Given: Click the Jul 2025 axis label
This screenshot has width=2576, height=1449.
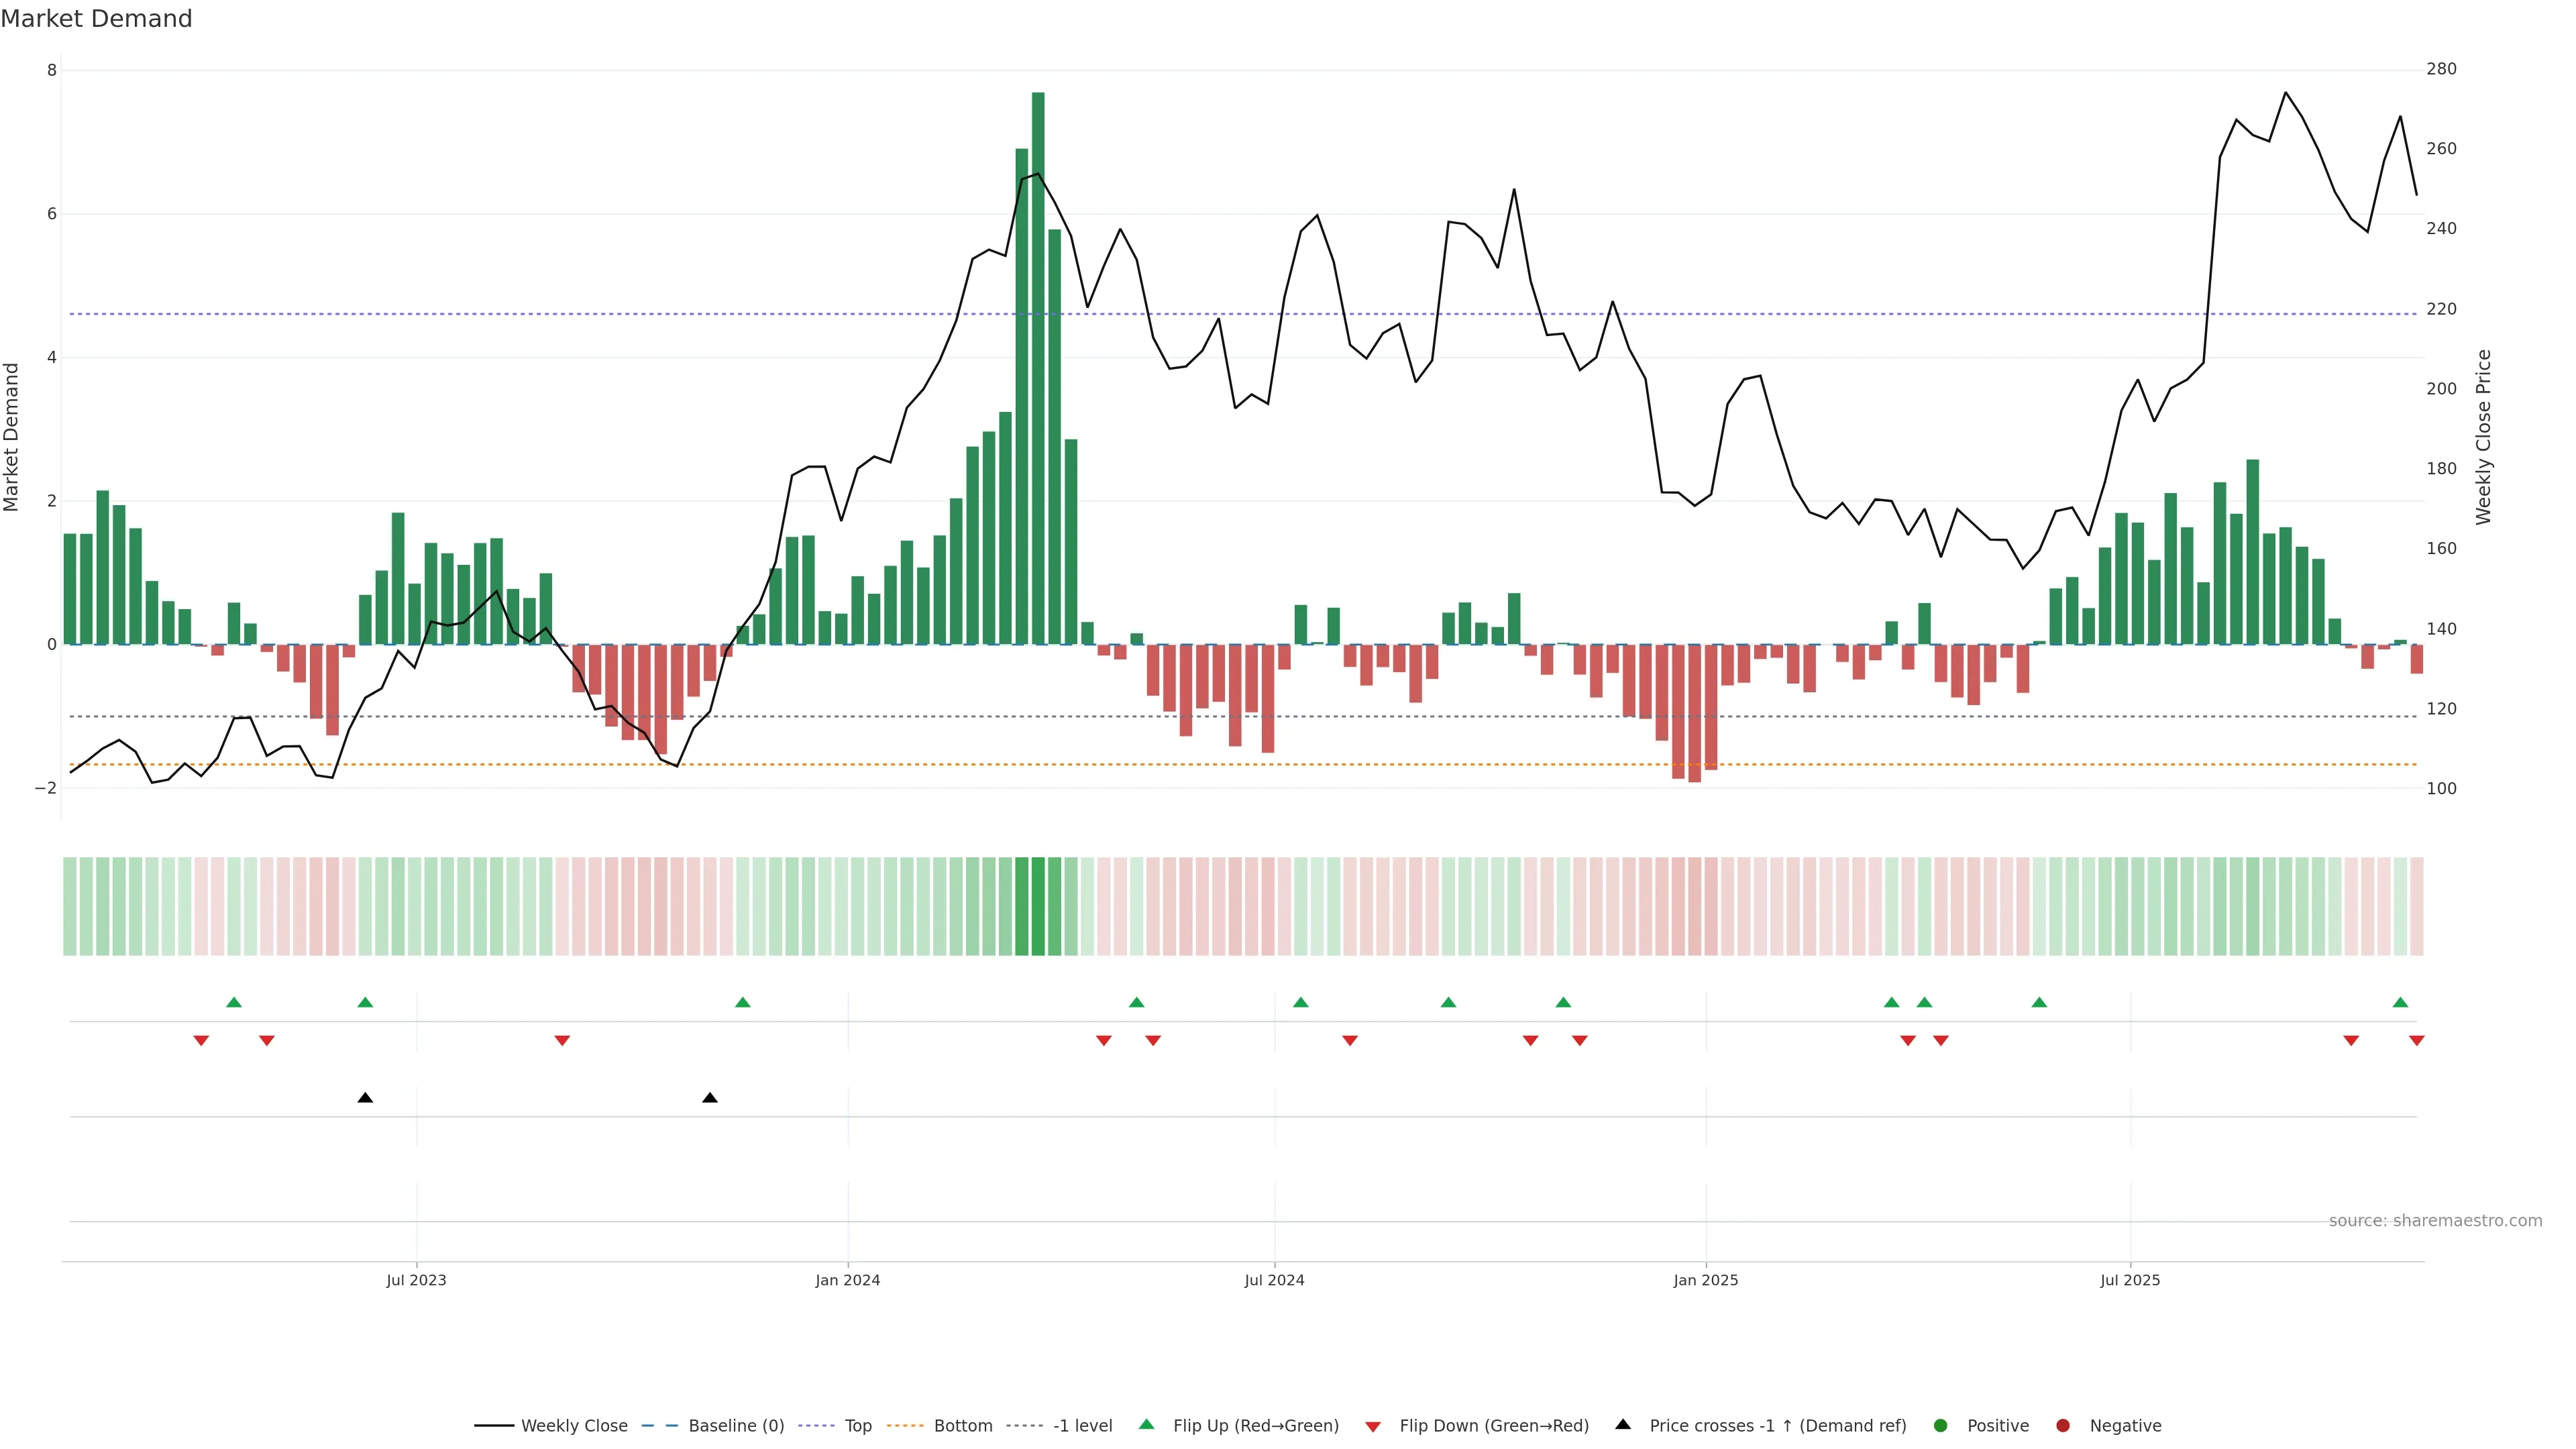Looking at the screenshot, I should click(2130, 1281).
